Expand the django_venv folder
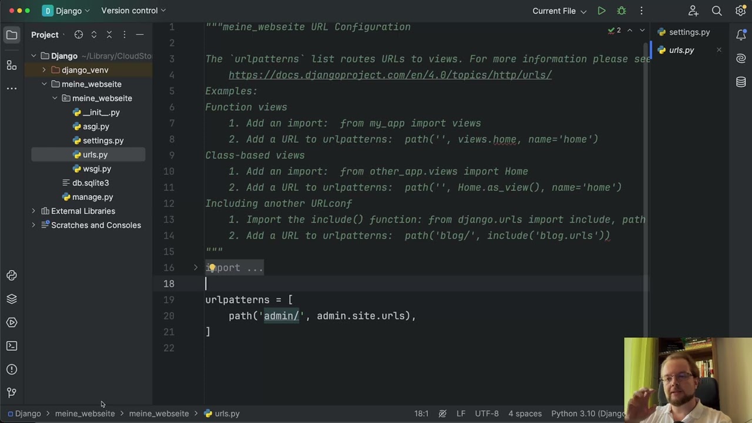Viewport: 752px width, 423px height. tap(44, 70)
